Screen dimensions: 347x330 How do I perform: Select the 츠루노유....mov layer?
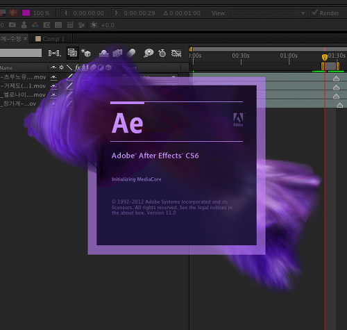coord(24,77)
